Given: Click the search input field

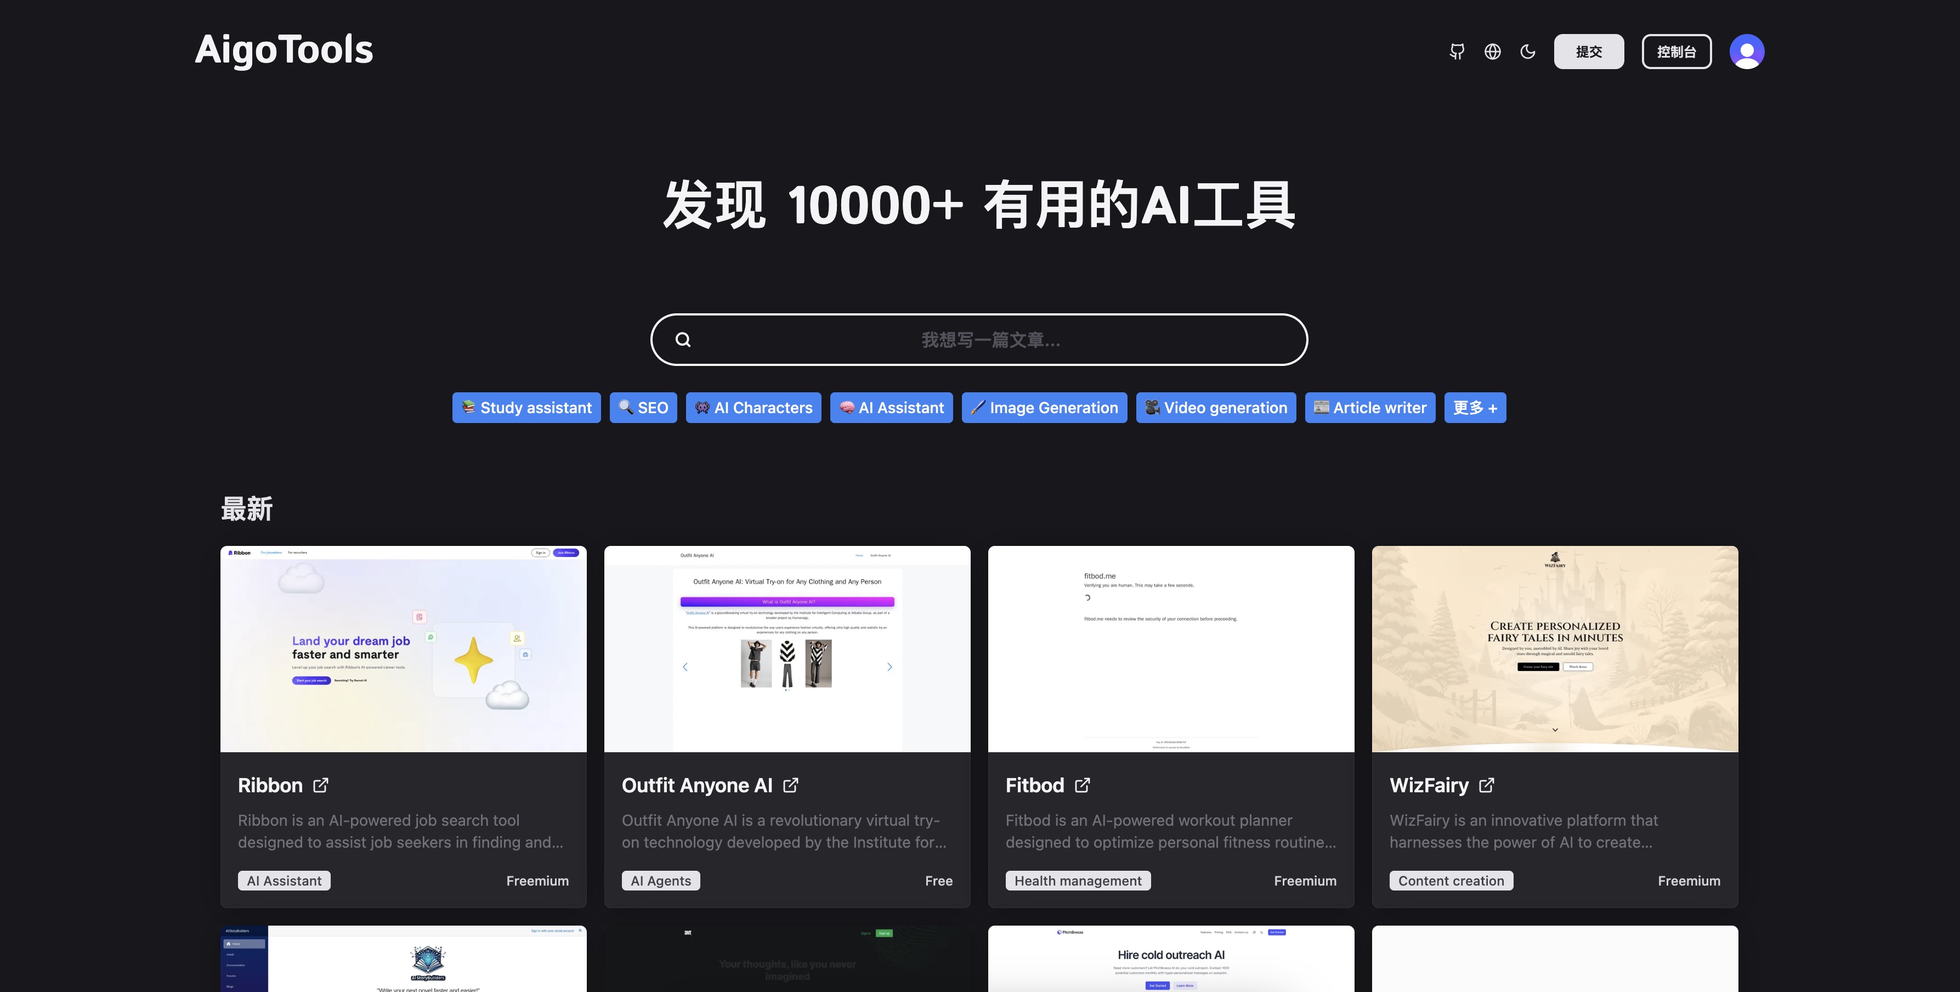Looking at the screenshot, I should pos(980,339).
